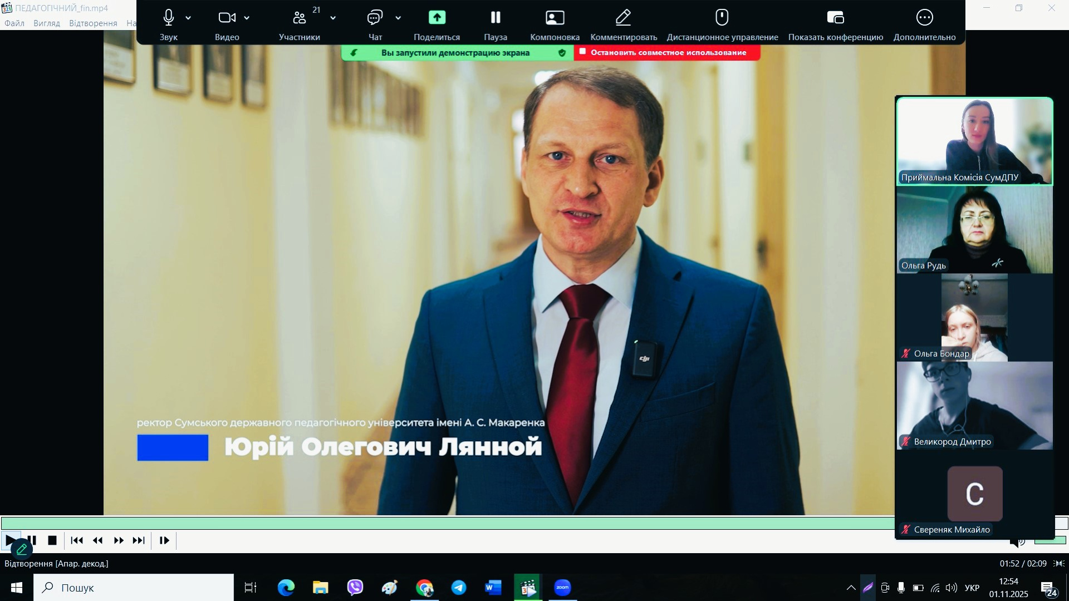
Task: Open the Annotate (Комментировать) pencil tool
Action: tap(623, 18)
